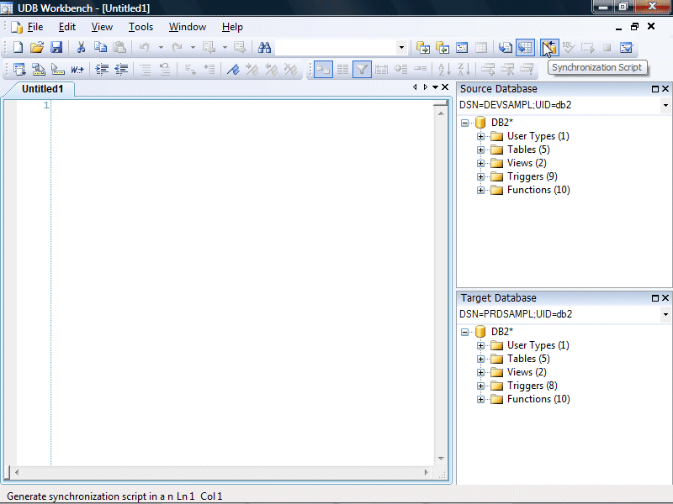Open the undo history dropdown arrow
The width and height of the screenshot is (673, 504).
pyautogui.click(x=161, y=47)
